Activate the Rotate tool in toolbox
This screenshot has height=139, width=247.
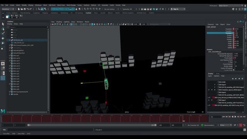pyautogui.click(x=3, y=43)
